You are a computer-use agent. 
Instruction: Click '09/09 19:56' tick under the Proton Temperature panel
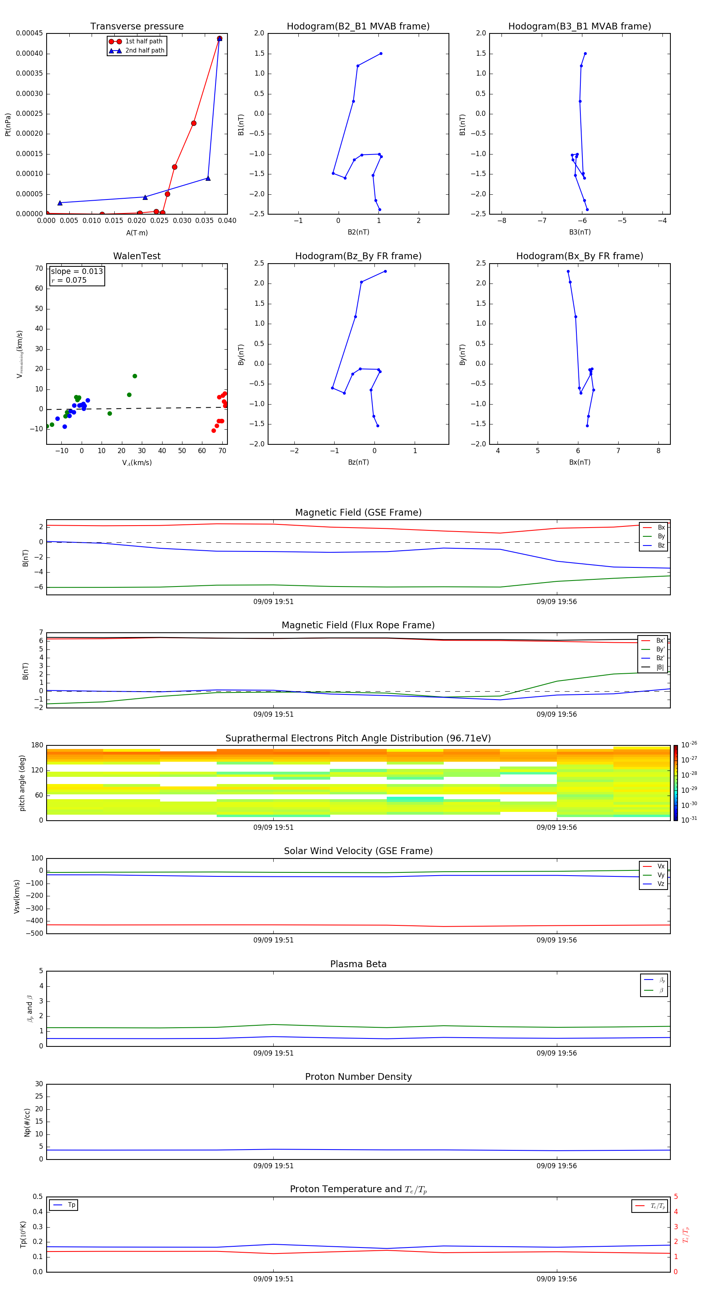[556, 1279]
